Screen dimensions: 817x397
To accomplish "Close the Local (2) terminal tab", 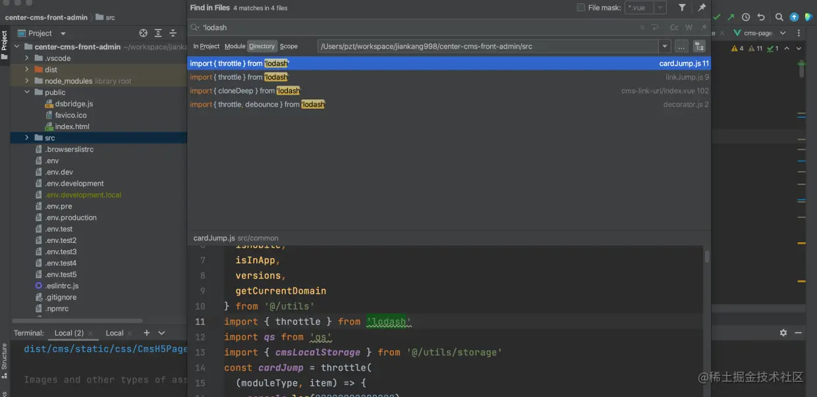I will click(x=91, y=334).
